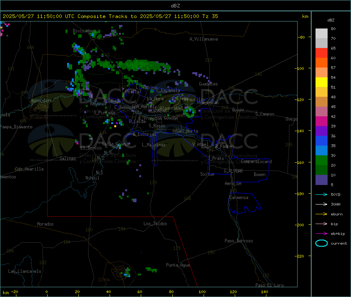Click the Paso_El_Loro map label
Image resolution: width=351 pixels, height=297 pixels.
(x=269, y=285)
